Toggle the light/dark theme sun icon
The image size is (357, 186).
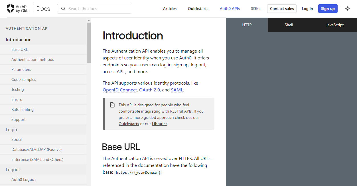pos(347,9)
